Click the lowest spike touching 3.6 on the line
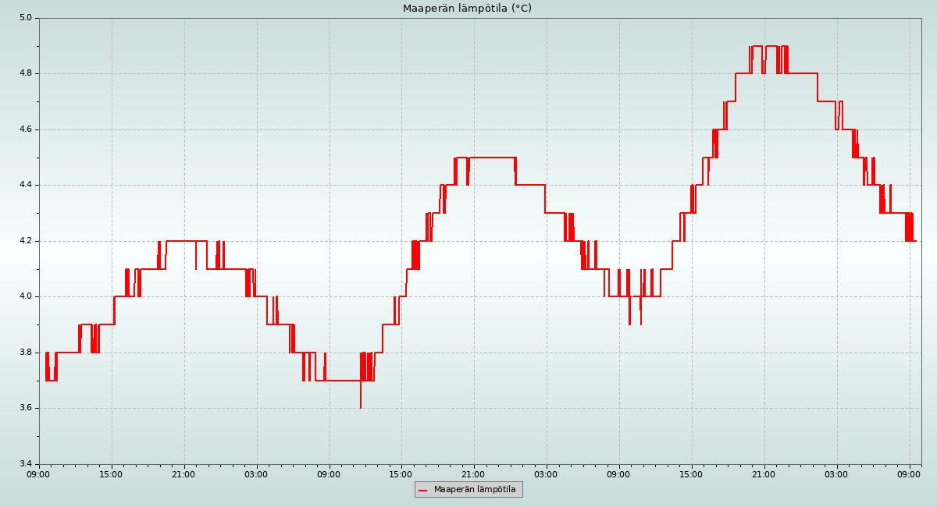 point(361,406)
